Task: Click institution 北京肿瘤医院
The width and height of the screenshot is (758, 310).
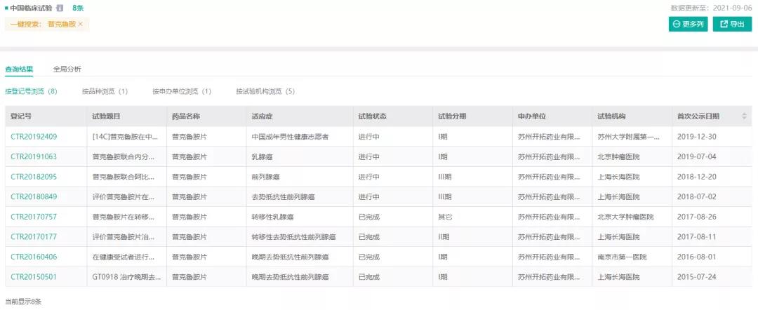Action: (618, 156)
